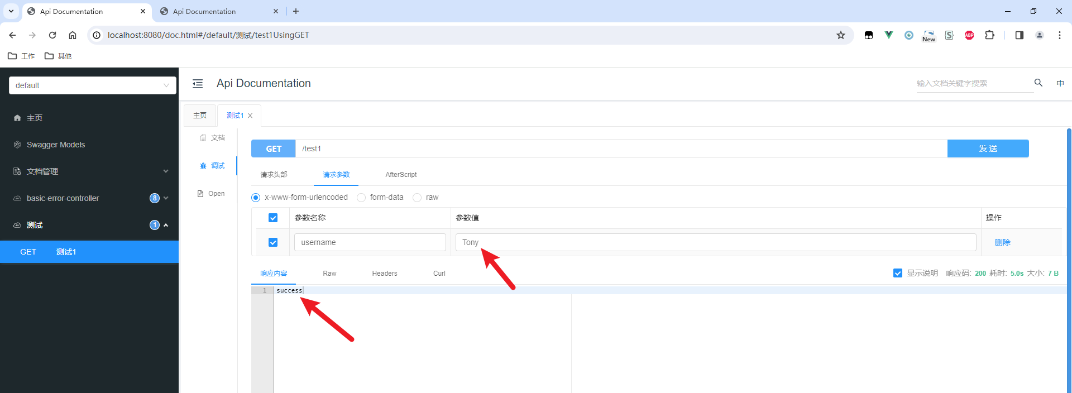Open the 主页 sidebar item
This screenshot has width=1072, height=393.
click(89, 118)
